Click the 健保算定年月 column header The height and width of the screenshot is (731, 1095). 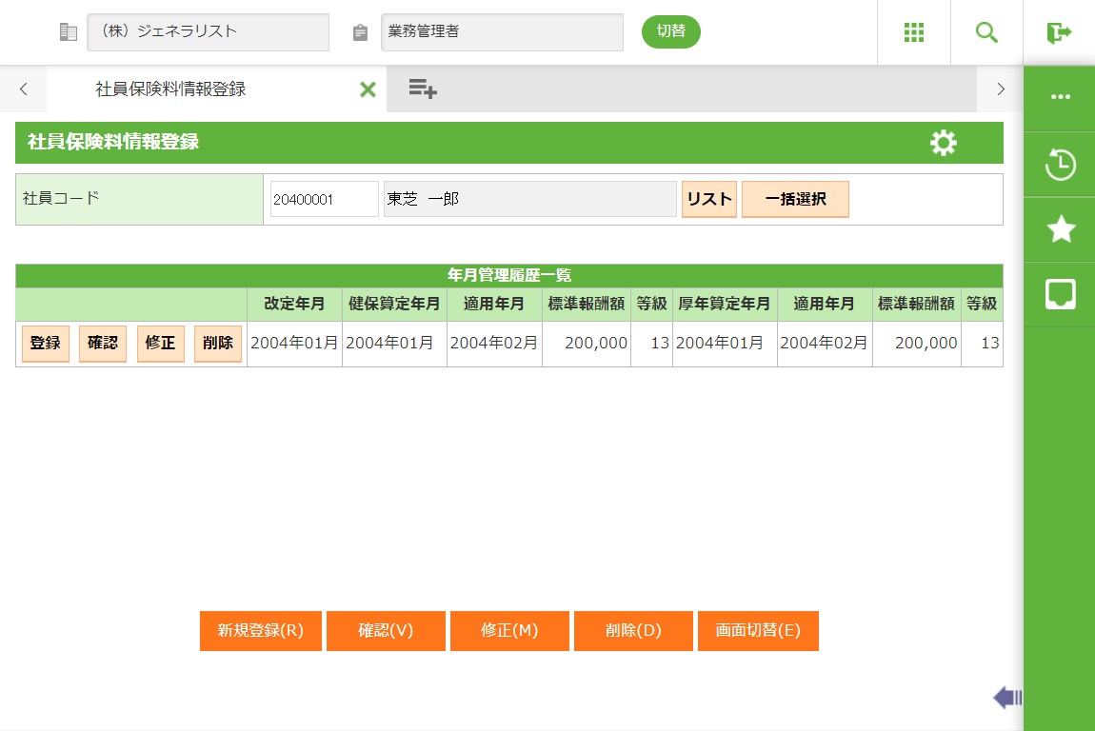tap(394, 304)
